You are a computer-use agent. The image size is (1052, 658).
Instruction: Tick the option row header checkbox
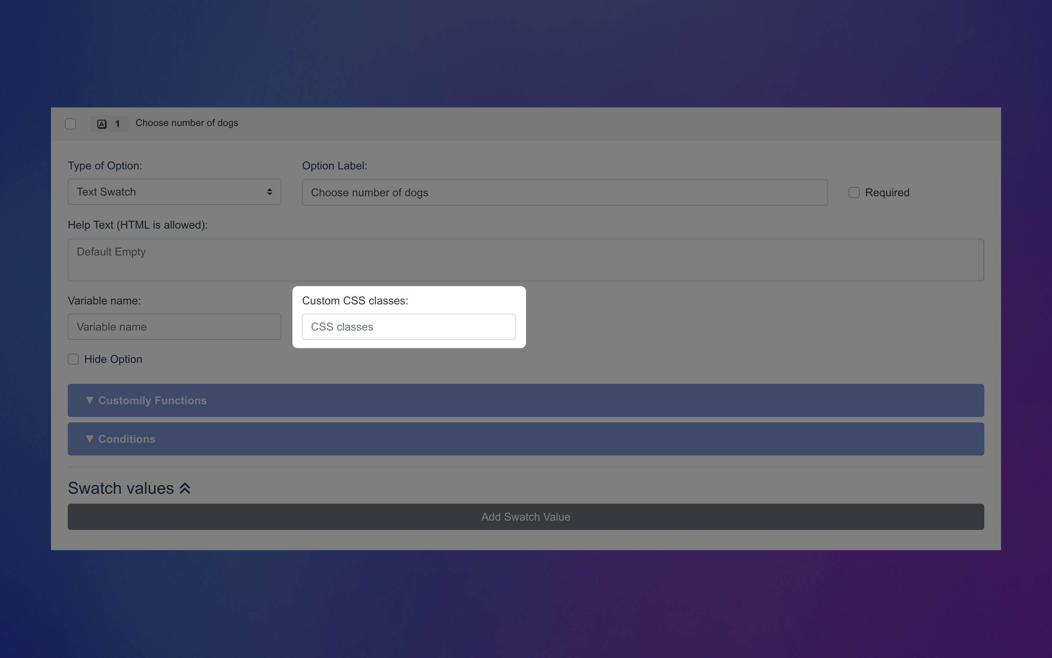coord(71,124)
